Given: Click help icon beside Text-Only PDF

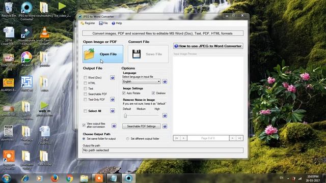Looking at the screenshot, I should [x=113, y=100].
